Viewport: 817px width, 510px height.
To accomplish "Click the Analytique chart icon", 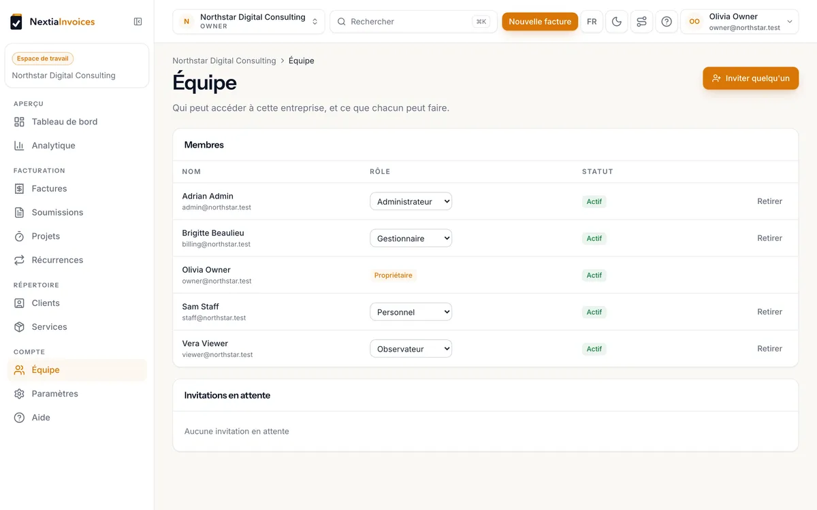I will [19, 146].
